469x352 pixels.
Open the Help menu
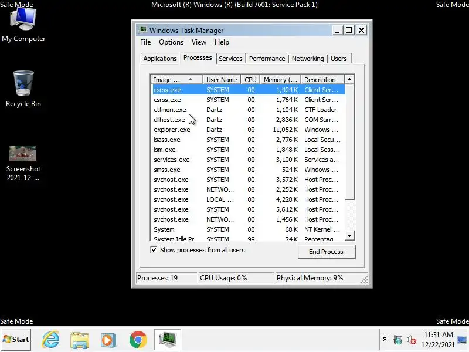222,42
